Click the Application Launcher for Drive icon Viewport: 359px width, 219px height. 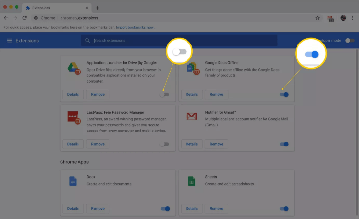pyautogui.click(x=74, y=68)
